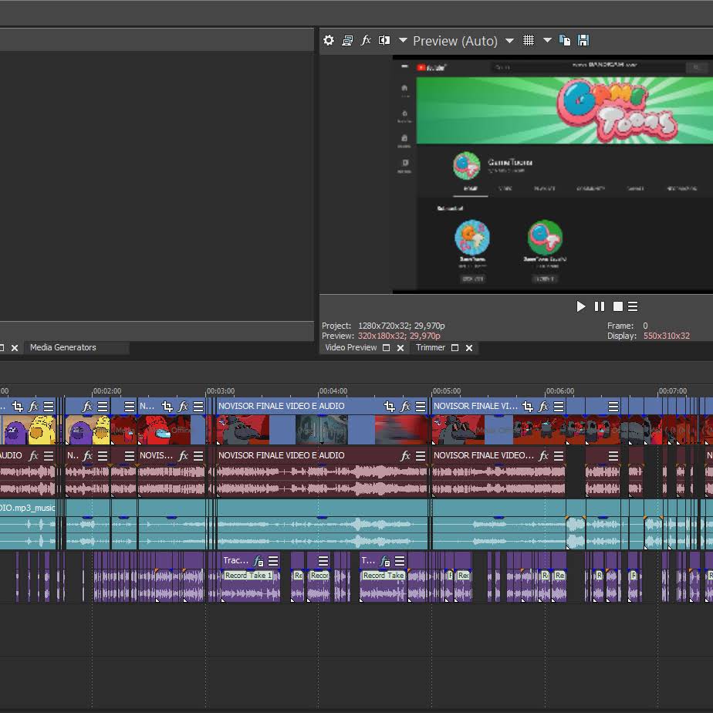Toggle Split Screen View icon
This screenshot has width=713, height=713.
point(384,40)
